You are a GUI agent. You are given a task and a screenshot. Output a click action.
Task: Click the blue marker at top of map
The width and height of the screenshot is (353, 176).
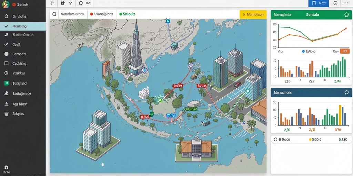point(168,21)
